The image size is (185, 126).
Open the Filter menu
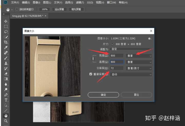(x=79, y=3)
